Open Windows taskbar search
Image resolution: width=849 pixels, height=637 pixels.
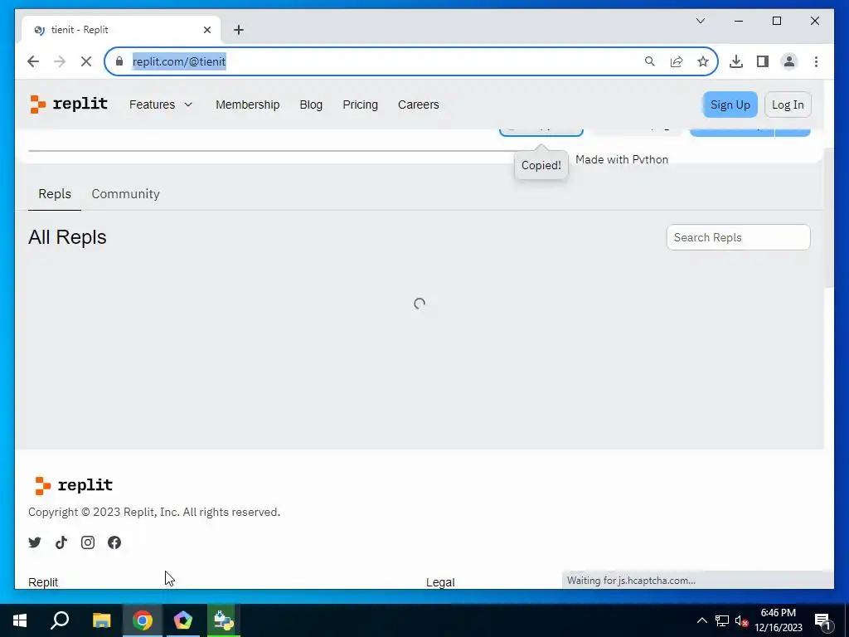[60, 620]
